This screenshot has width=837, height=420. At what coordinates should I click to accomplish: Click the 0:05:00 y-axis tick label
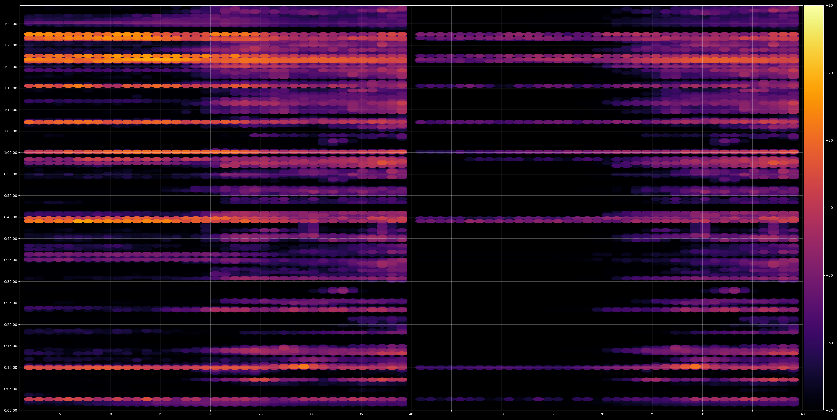[10, 389]
